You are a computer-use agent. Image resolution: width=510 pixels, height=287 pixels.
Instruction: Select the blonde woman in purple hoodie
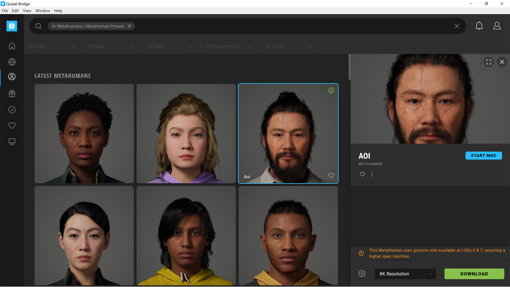186,133
